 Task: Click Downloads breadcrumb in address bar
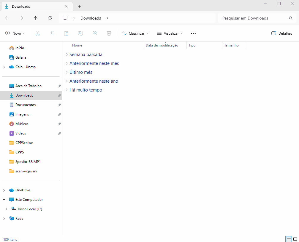tap(91, 18)
